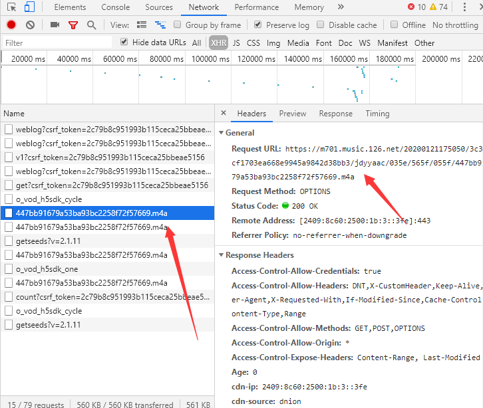
Task: Show more DevTools tabs chevron
Action: 341,7
